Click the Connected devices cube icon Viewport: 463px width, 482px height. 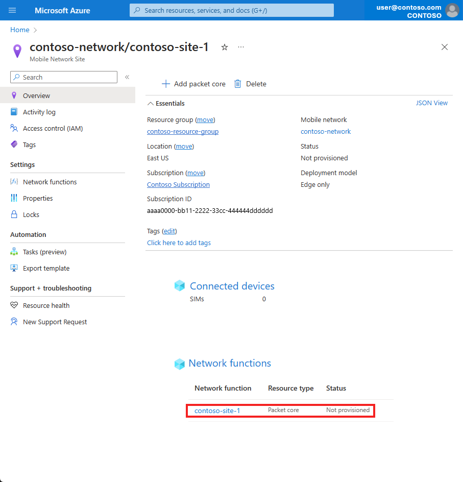click(x=180, y=285)
